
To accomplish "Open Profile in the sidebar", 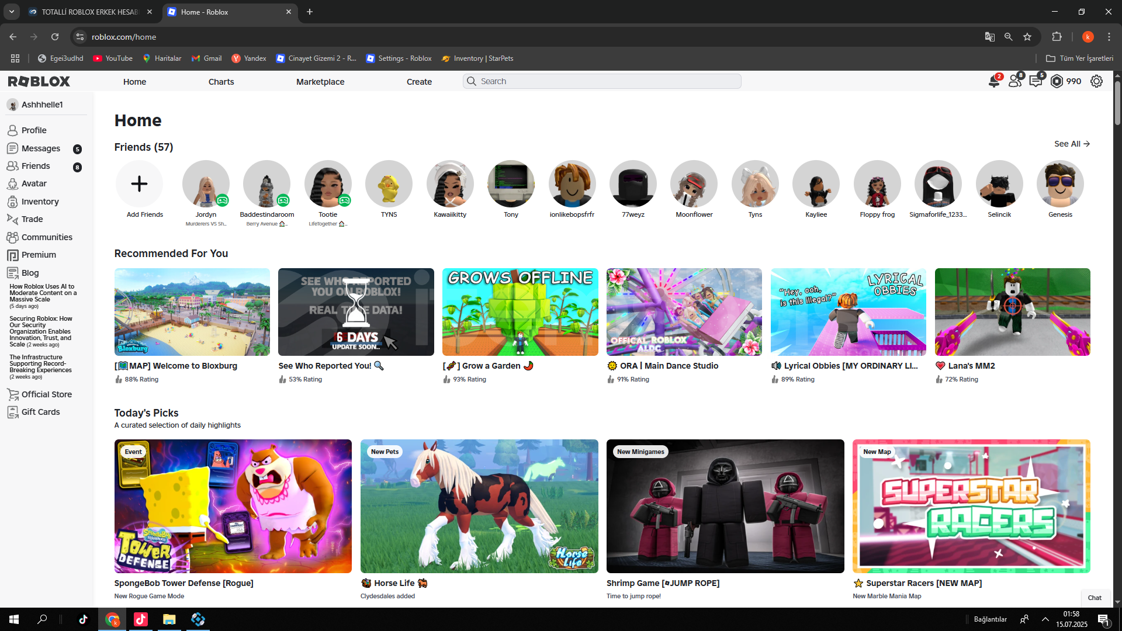I will point(34,130).
